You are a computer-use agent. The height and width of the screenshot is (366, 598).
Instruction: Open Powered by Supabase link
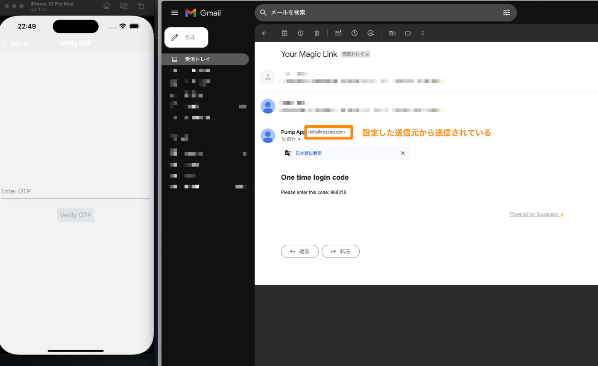(x=537, y=214)
